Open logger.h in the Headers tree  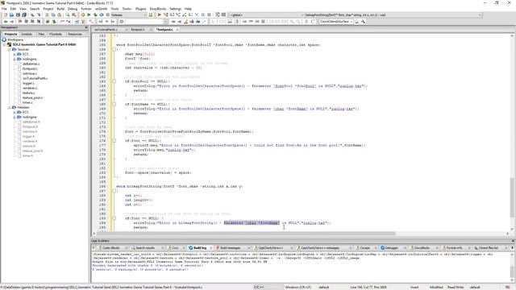[28, 136]
